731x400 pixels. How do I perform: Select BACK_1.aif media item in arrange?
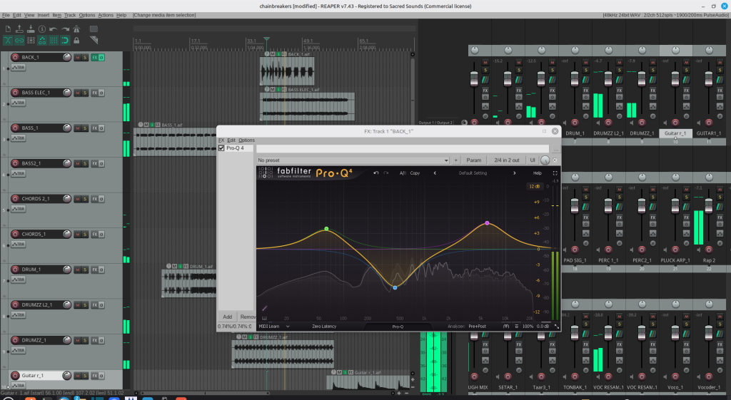click(287, 71)
